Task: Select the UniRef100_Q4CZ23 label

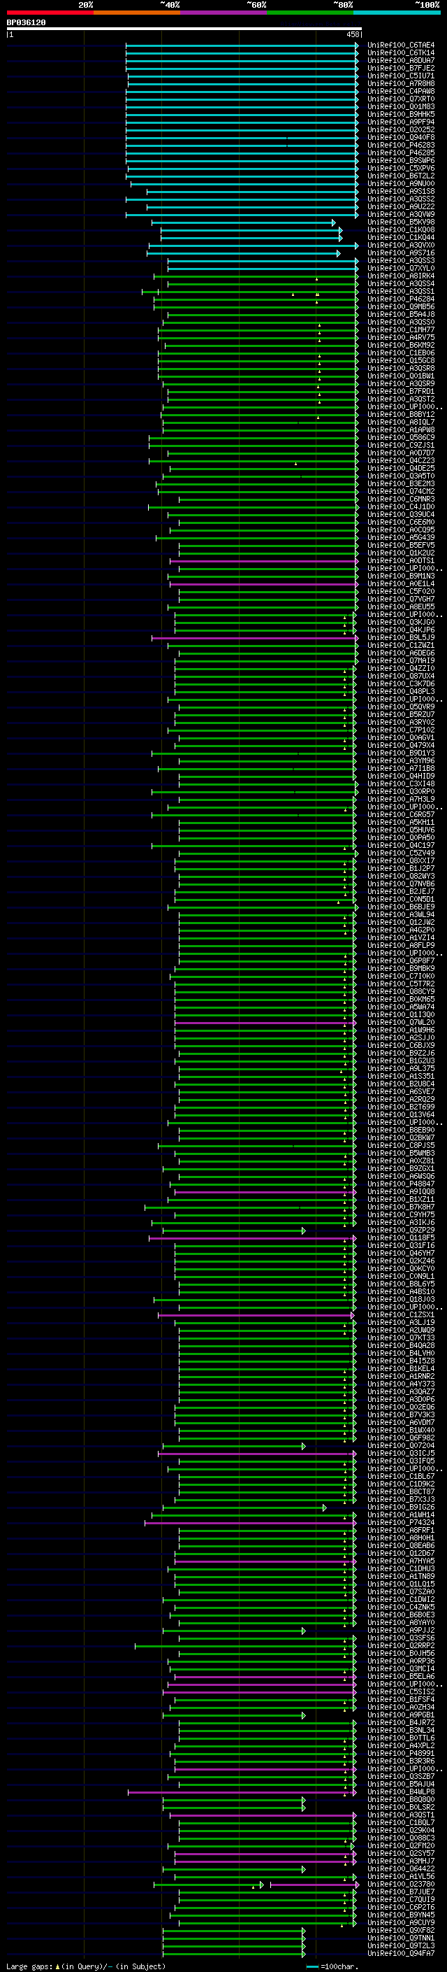Action: click(x=400, y=461)
